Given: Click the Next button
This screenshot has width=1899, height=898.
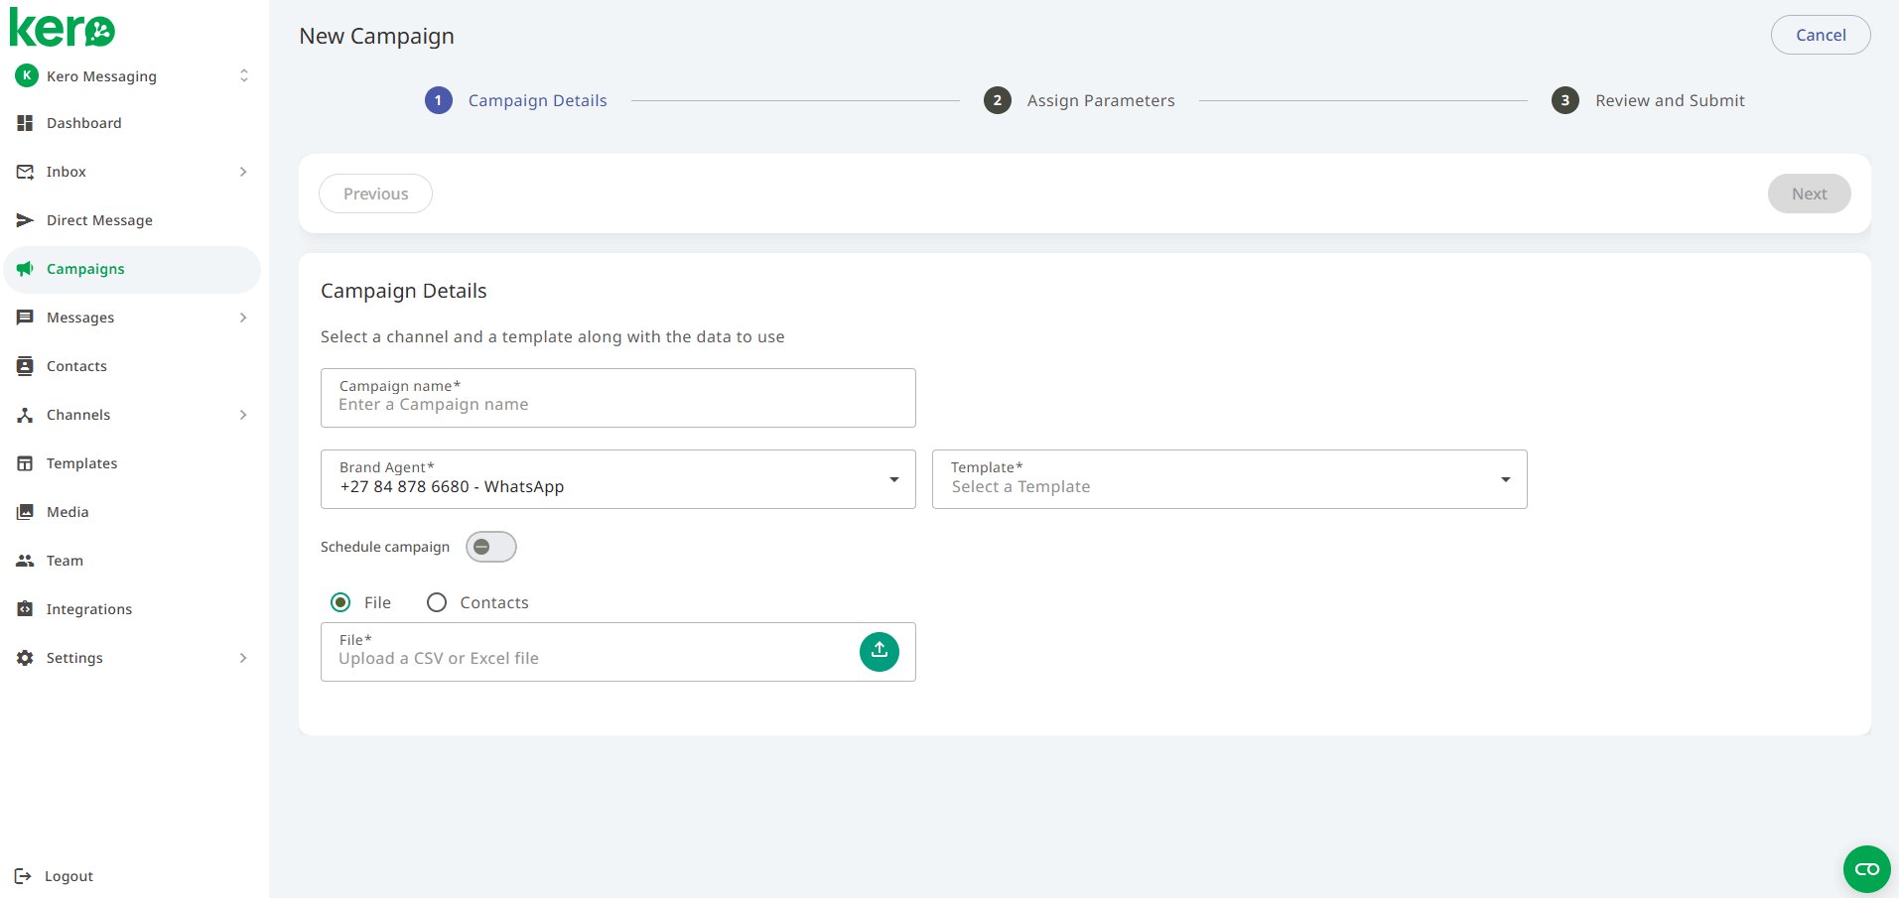Looking at the screenshot, I should (x=1809, y=193).
